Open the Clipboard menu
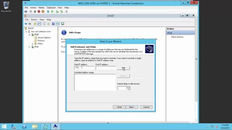 pos(51,8)
